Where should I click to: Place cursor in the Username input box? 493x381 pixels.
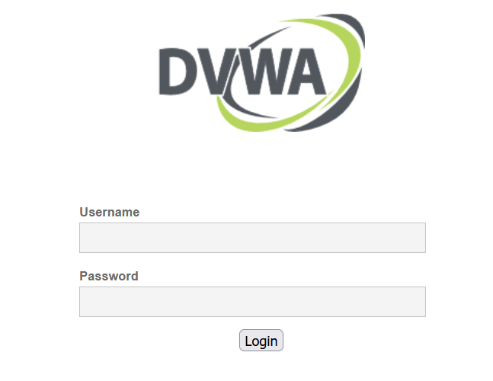(252, 238)
